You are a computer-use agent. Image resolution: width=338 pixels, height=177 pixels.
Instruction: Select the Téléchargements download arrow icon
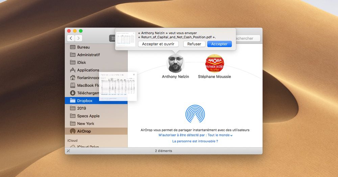73,93
